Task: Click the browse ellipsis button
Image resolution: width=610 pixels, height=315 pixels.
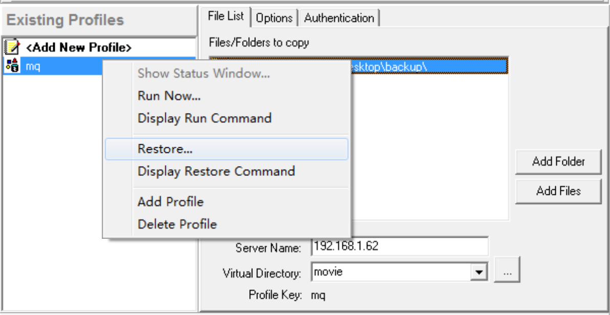Action: pyautogui.click(x=508, y=272)
